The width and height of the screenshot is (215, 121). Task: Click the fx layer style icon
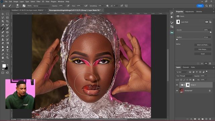coord(191,119)
